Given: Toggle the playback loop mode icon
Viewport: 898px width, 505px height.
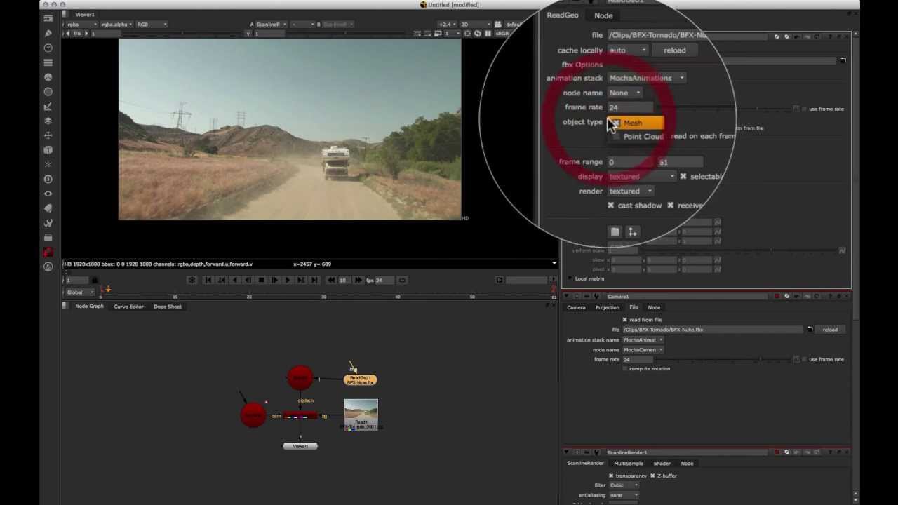Looking at the screenshot, I should click(x=402, y=280).
